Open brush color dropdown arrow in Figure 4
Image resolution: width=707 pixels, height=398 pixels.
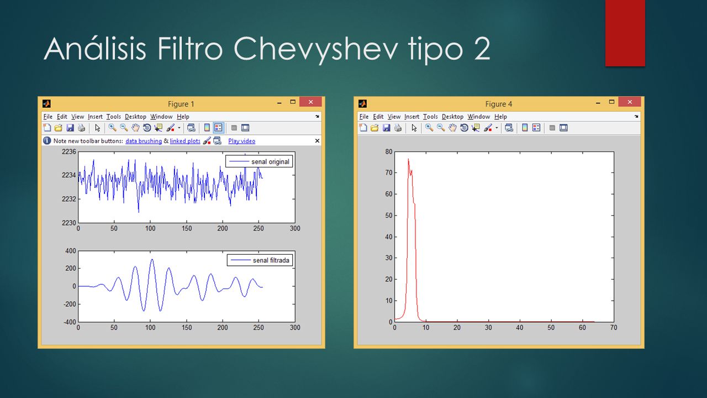496,128
